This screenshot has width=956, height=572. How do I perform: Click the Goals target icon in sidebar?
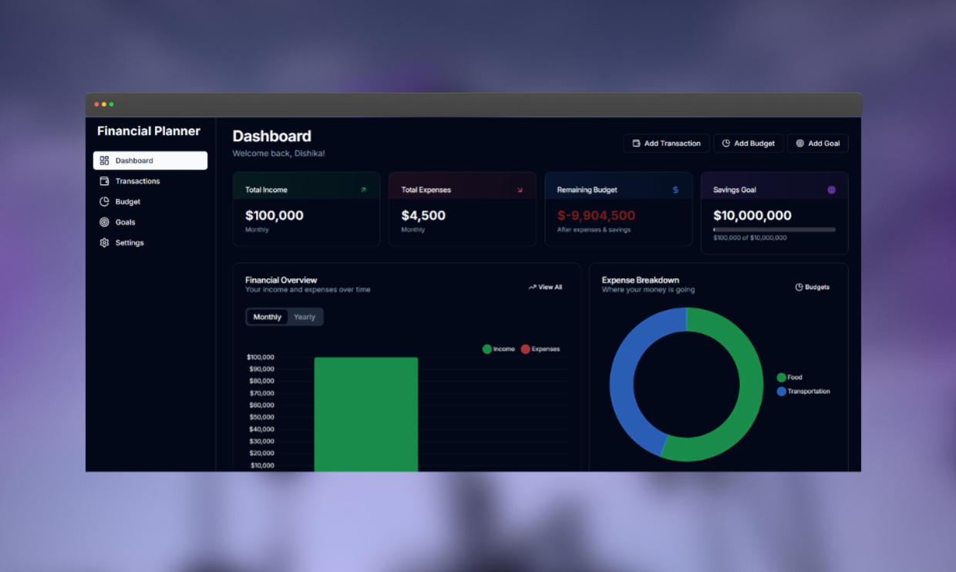click(x=104, y=222)
